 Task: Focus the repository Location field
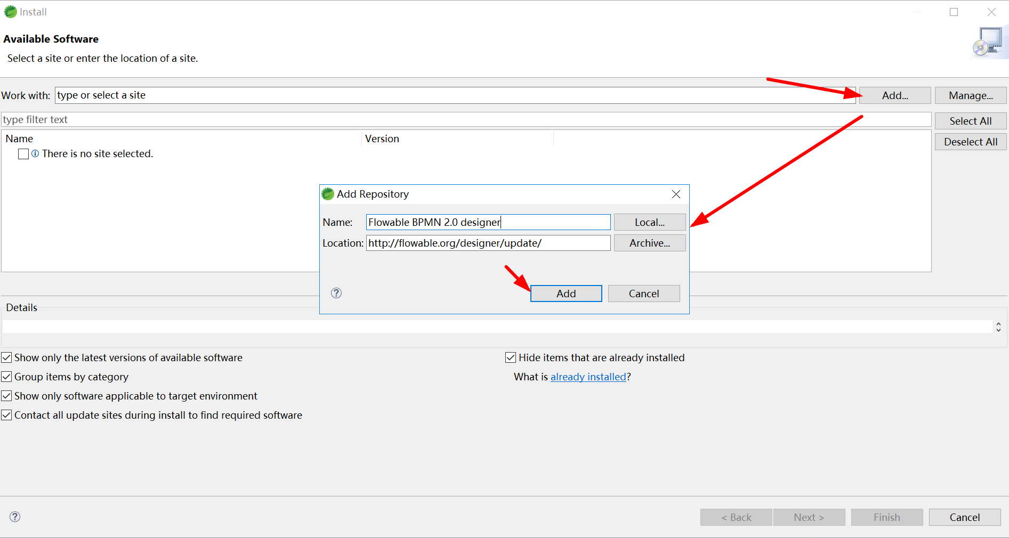click(x=488, y=243)
